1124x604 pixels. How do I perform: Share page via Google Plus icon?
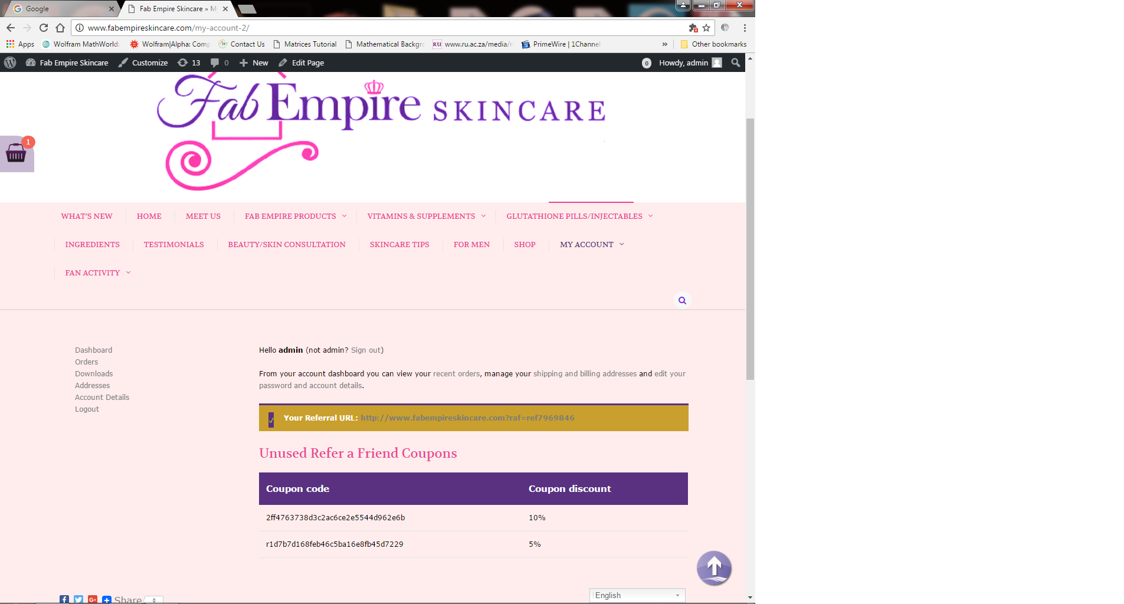[x=93, y=599]
